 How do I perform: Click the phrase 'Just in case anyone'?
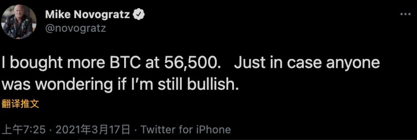[307, 63]
